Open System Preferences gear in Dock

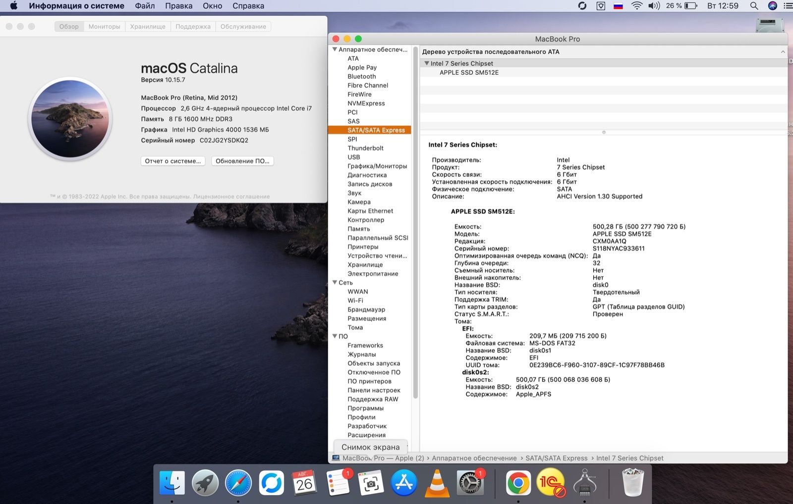(469, 483)
